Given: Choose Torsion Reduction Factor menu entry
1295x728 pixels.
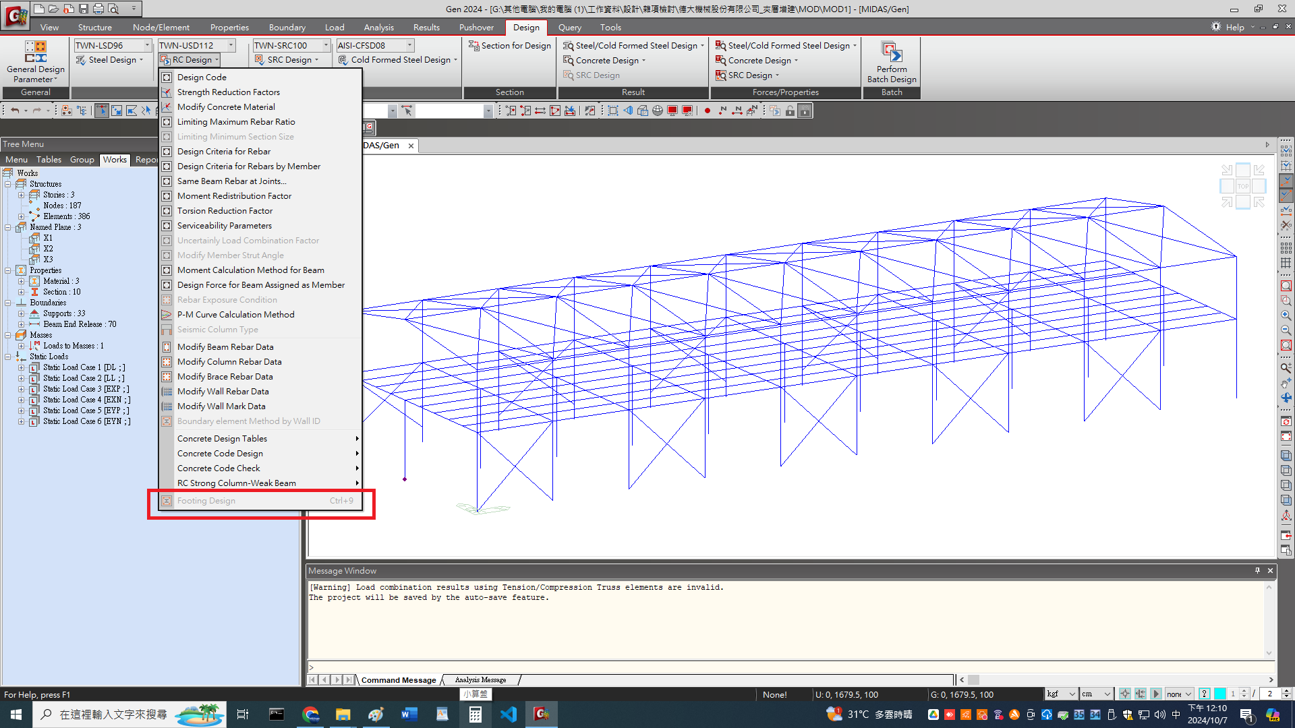Looking at the screenshot, I should [260, 210].
